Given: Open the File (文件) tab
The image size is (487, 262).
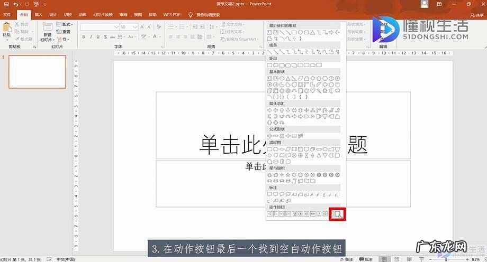Looking at the screenshot, I should point(7,15).
